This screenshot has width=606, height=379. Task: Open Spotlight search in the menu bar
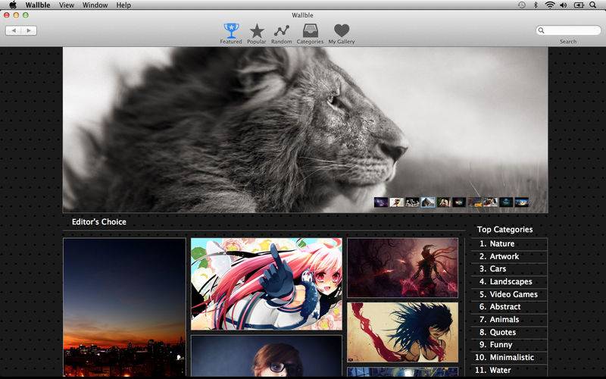click(592, 5)
